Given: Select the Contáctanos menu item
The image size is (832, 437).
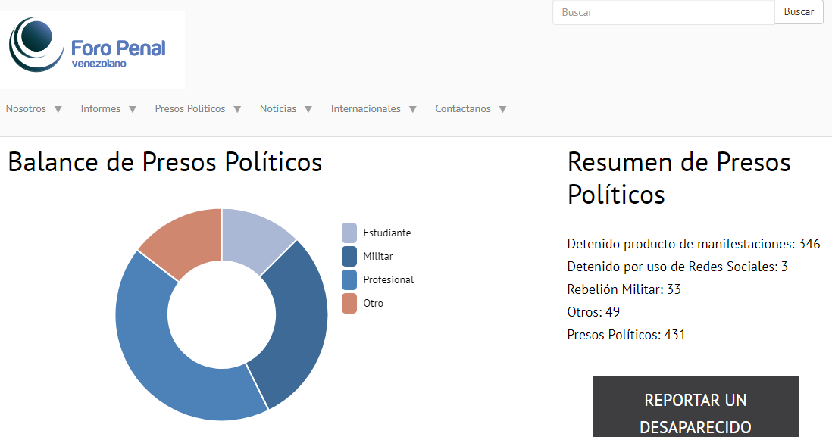Looking at the screenshot, I should (x=463, y=109).
